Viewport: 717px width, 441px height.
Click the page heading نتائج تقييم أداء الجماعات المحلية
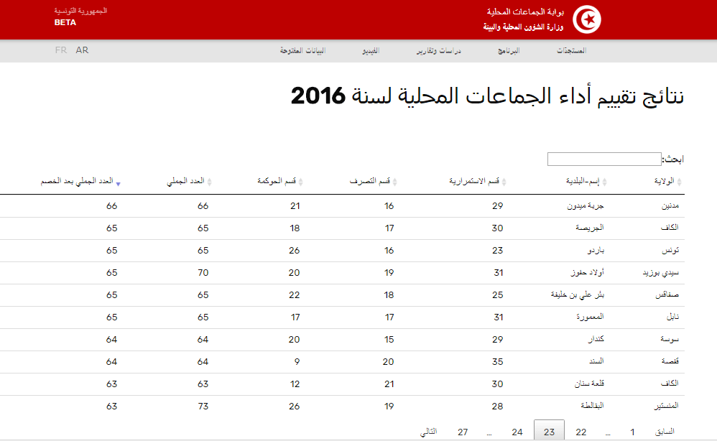487,96
